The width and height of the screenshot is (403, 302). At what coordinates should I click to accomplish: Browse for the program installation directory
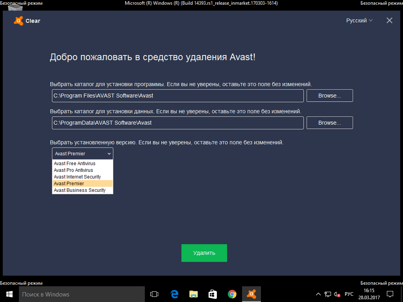(329, 96)
